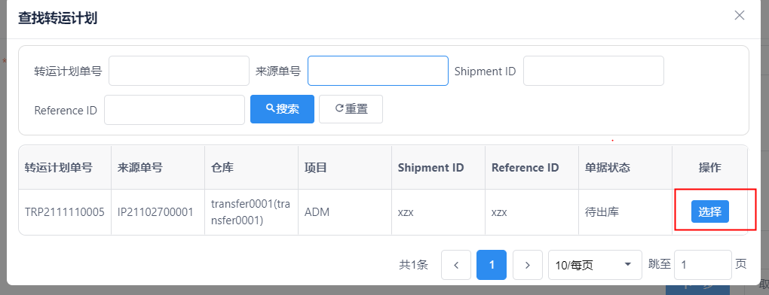Close the 查找转运计划 dialog with X
Image resolution: width=769 pixels, height=295 pixels.
pyautogui.click(x=739, y=16)
